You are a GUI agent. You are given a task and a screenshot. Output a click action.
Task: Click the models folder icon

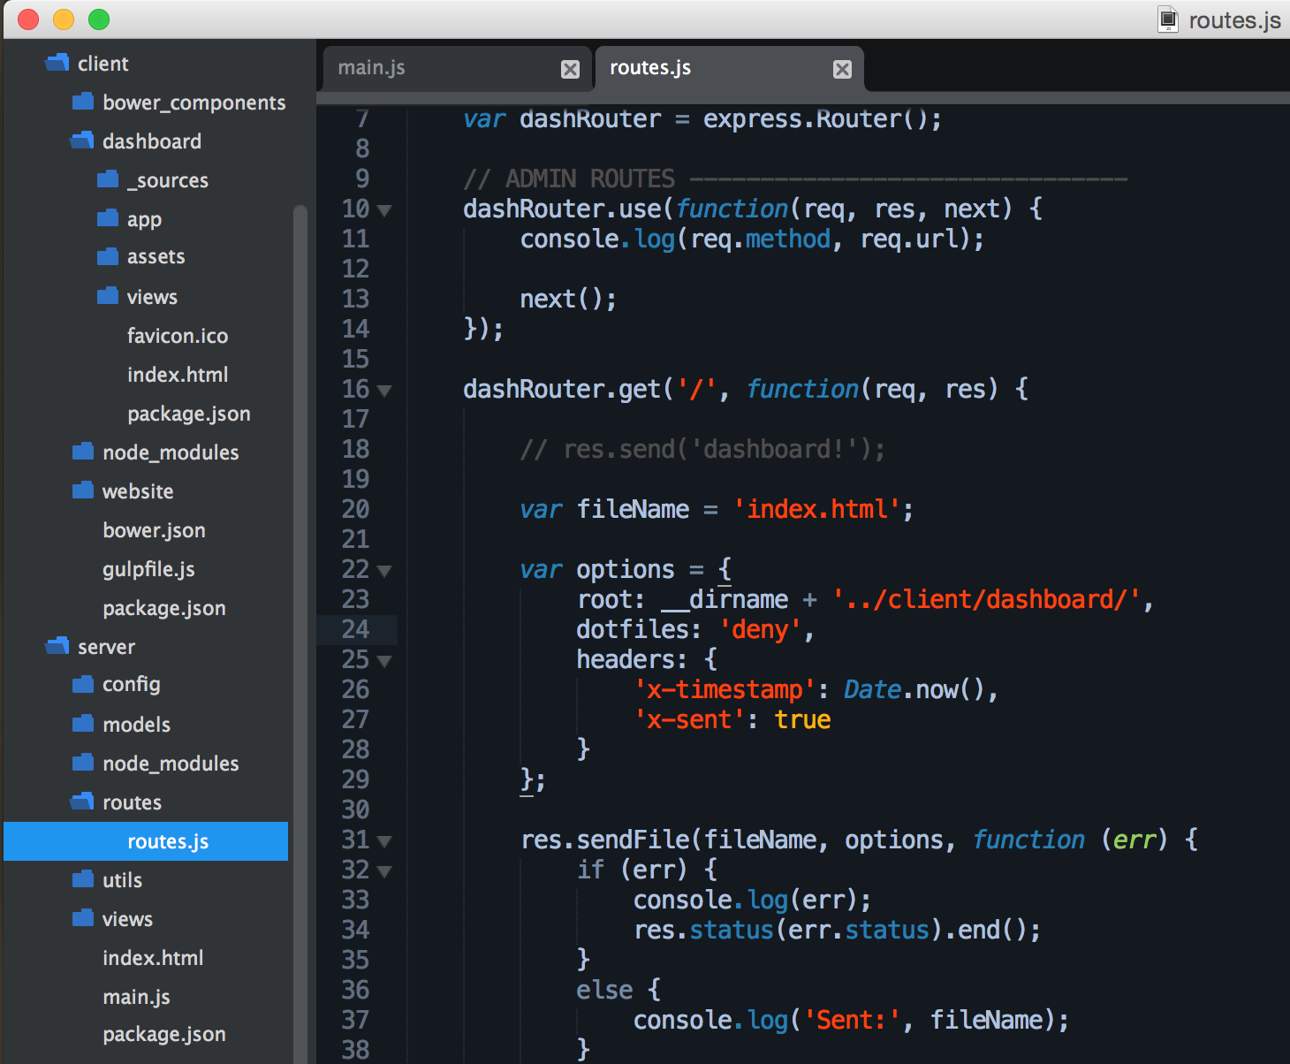tap(83, 724)
